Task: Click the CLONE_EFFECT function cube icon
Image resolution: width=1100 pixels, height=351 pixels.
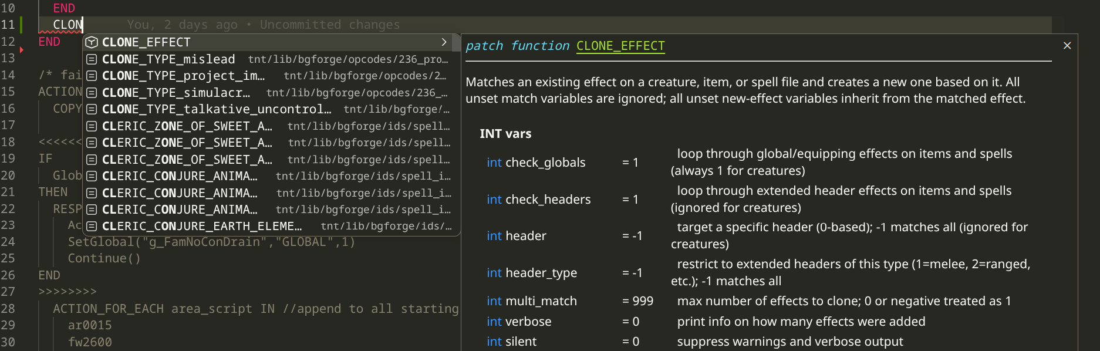Action: (x=92, y=42)
